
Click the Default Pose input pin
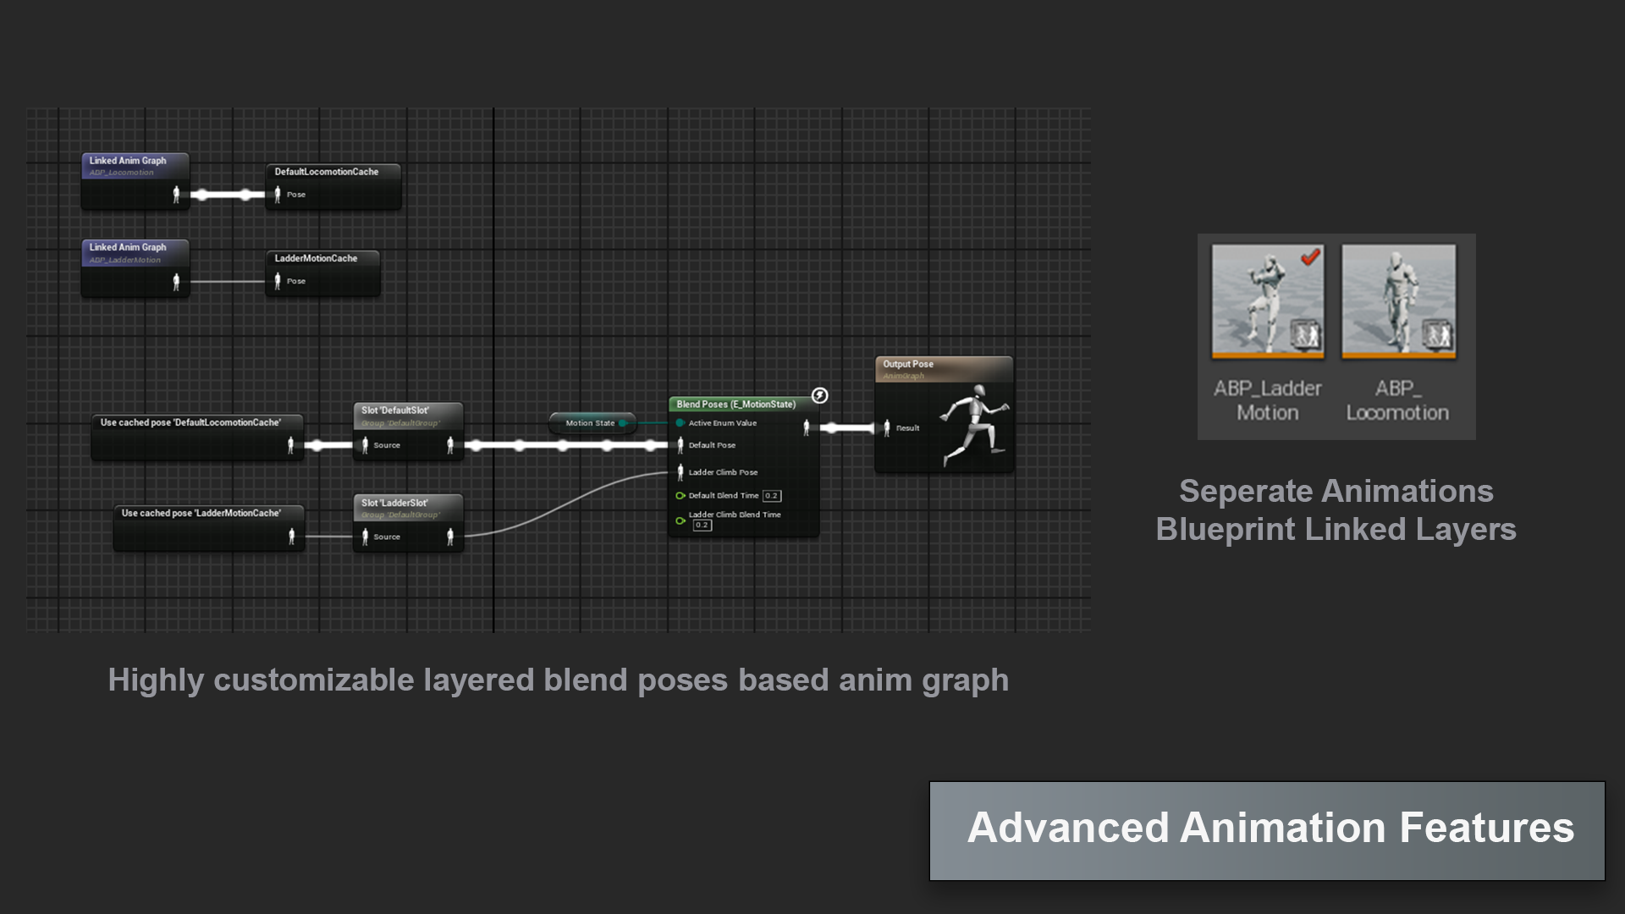pyautogui.click(x=680, y=445)
